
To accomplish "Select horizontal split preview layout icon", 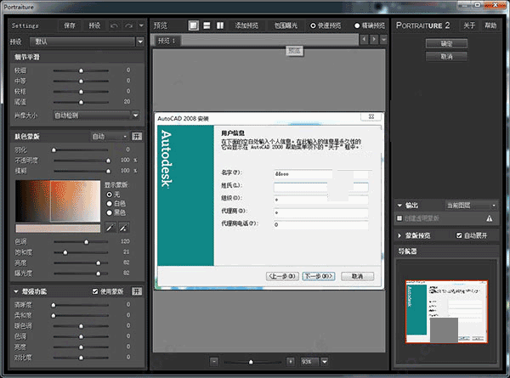I will point(207,25).
